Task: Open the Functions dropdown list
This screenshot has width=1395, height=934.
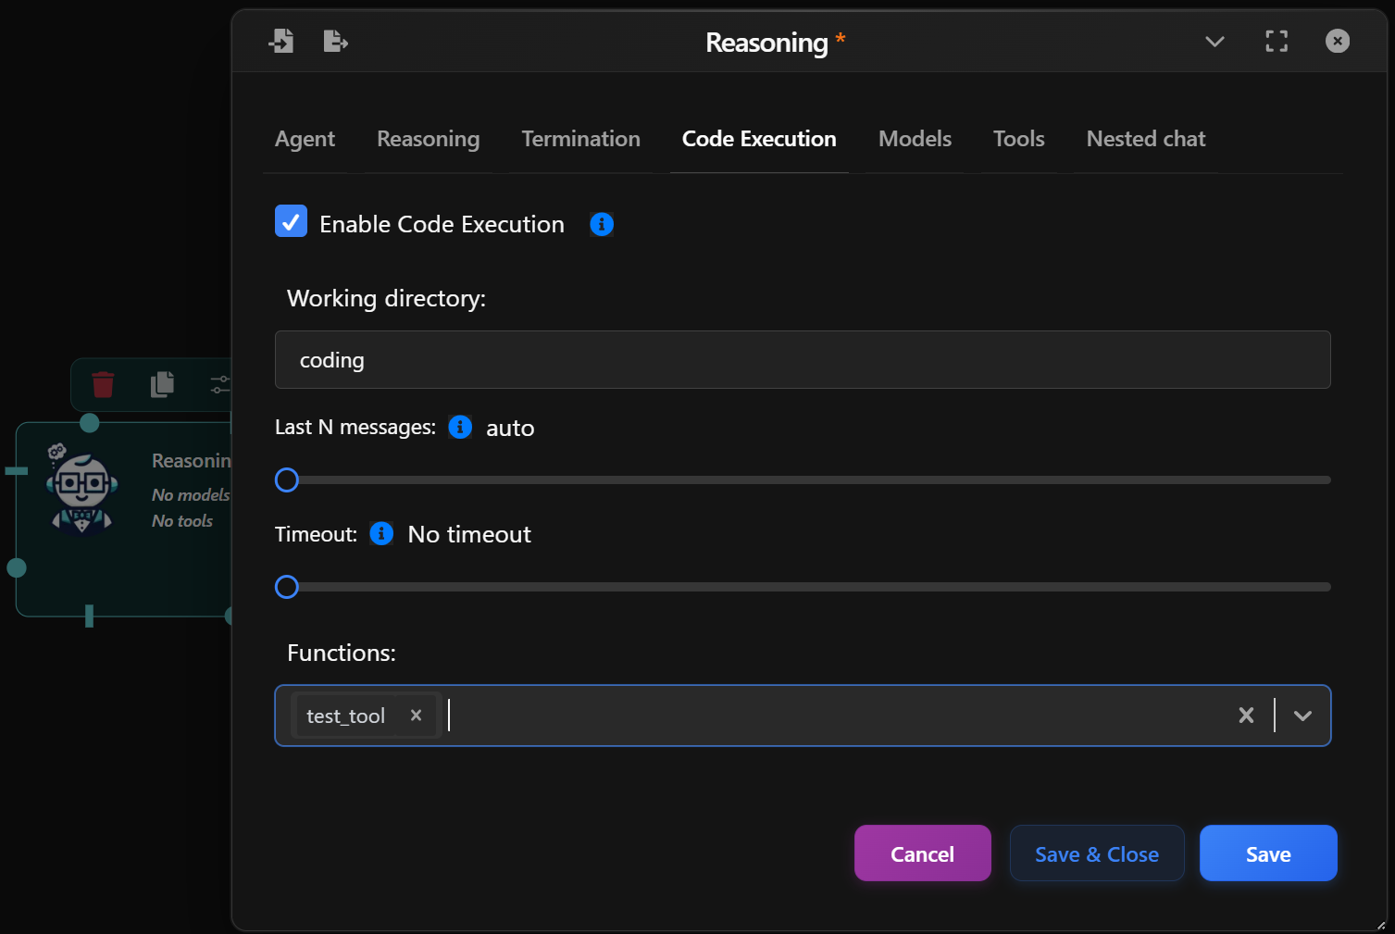Action: (1302, 715)
